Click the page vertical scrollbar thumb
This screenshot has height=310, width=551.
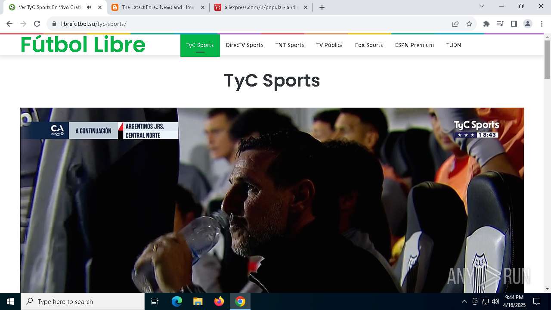[x=548, y=59]
